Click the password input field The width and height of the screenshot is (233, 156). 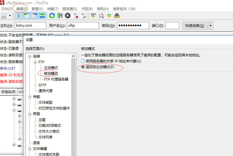click(133, 25)
